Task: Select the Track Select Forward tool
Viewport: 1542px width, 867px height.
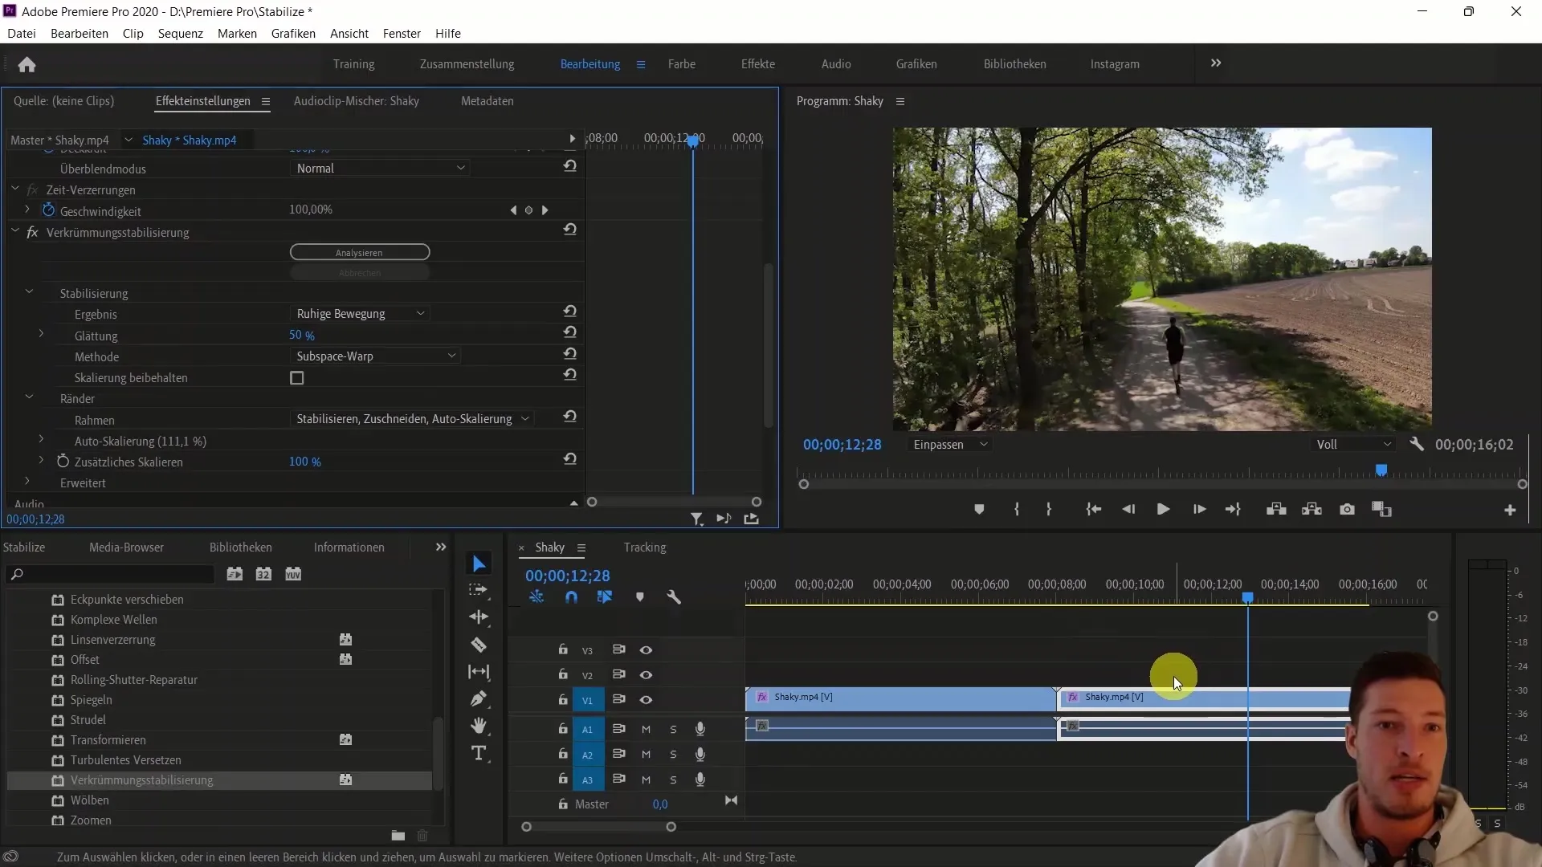Action: pos(479,590)
